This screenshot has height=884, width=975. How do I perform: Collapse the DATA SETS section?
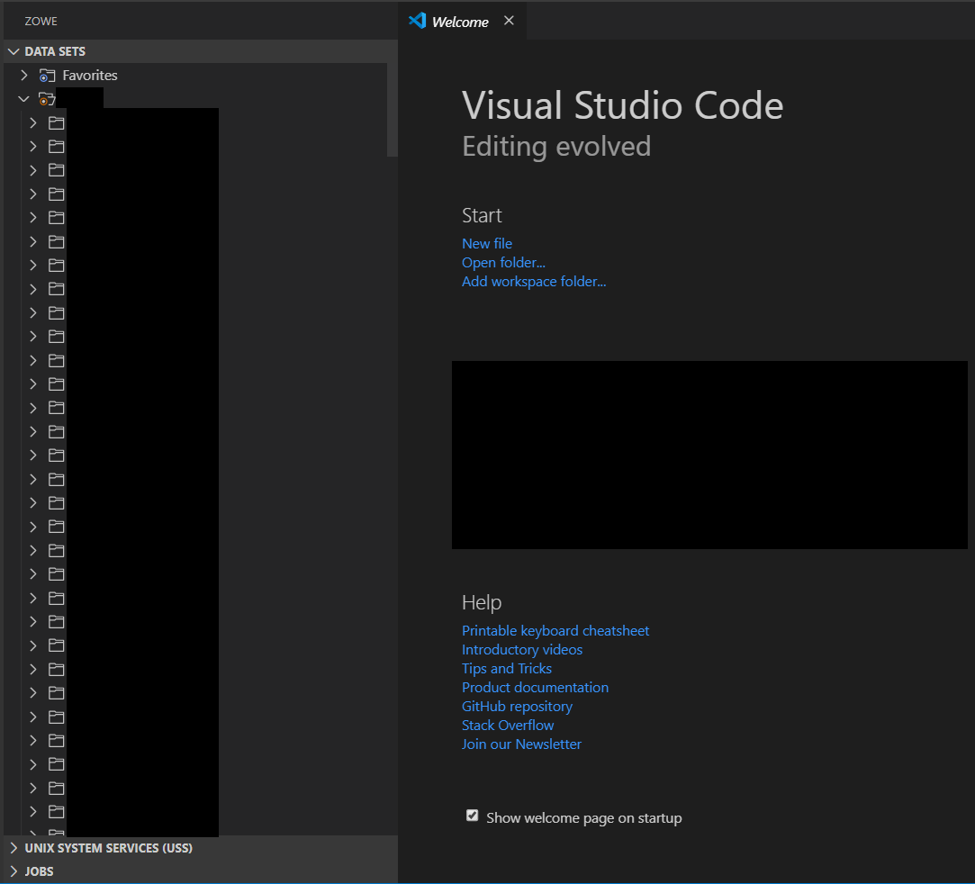pos(14,51)
